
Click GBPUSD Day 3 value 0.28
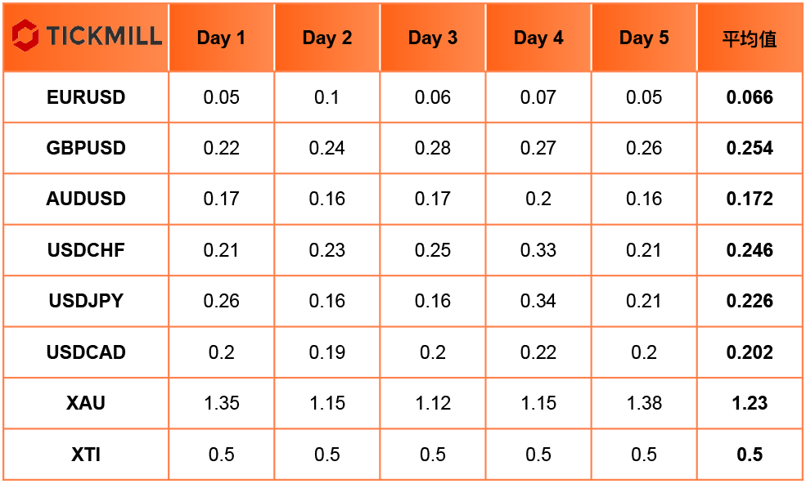pos(432,149)
